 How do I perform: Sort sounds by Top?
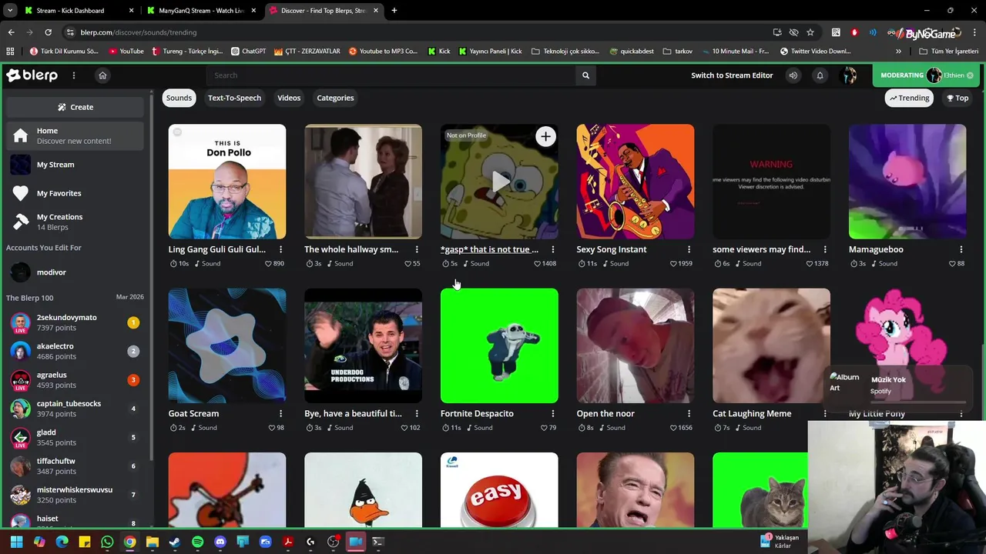point(957,98)
